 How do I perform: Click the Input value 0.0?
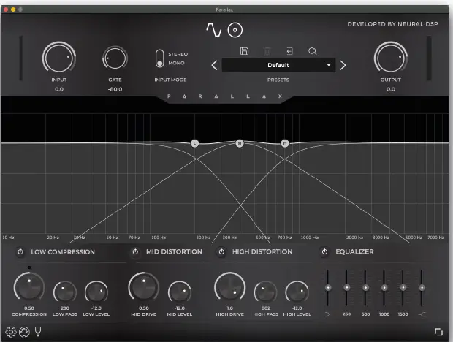click(59, 89)
